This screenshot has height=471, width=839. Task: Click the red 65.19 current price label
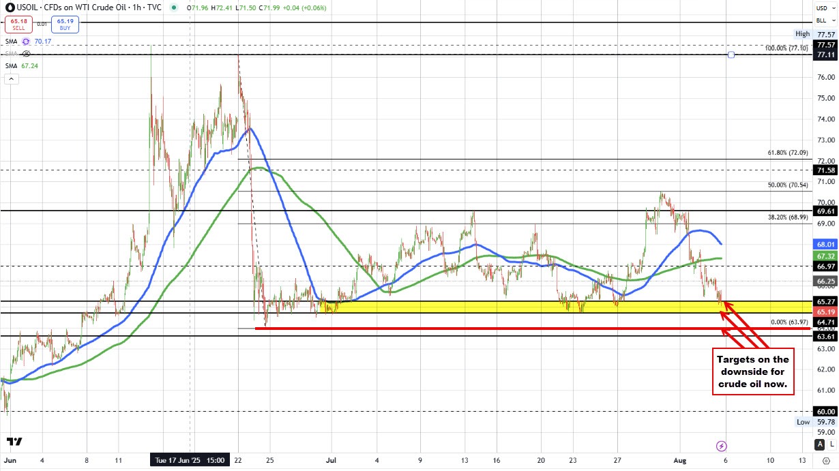[x=825, y=311]
